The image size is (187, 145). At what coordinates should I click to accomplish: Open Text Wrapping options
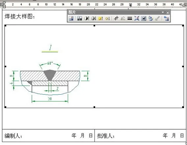click(x=144, y=18)
